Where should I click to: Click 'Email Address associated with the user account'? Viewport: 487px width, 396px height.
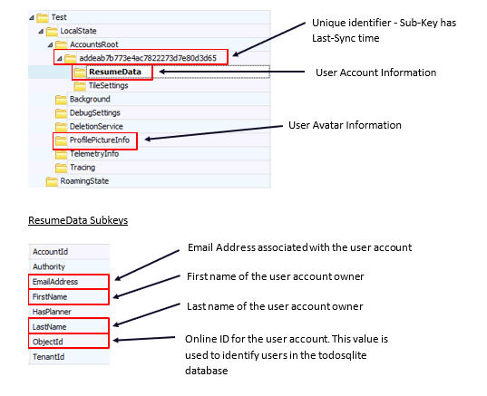(x=299, y=247)
